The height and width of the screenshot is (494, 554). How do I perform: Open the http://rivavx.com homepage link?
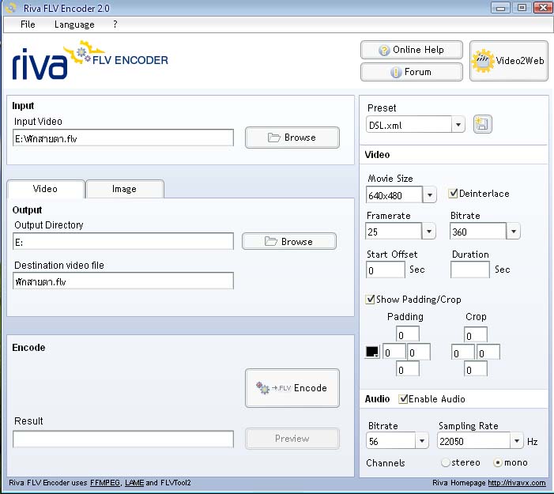tap(517, 483)
